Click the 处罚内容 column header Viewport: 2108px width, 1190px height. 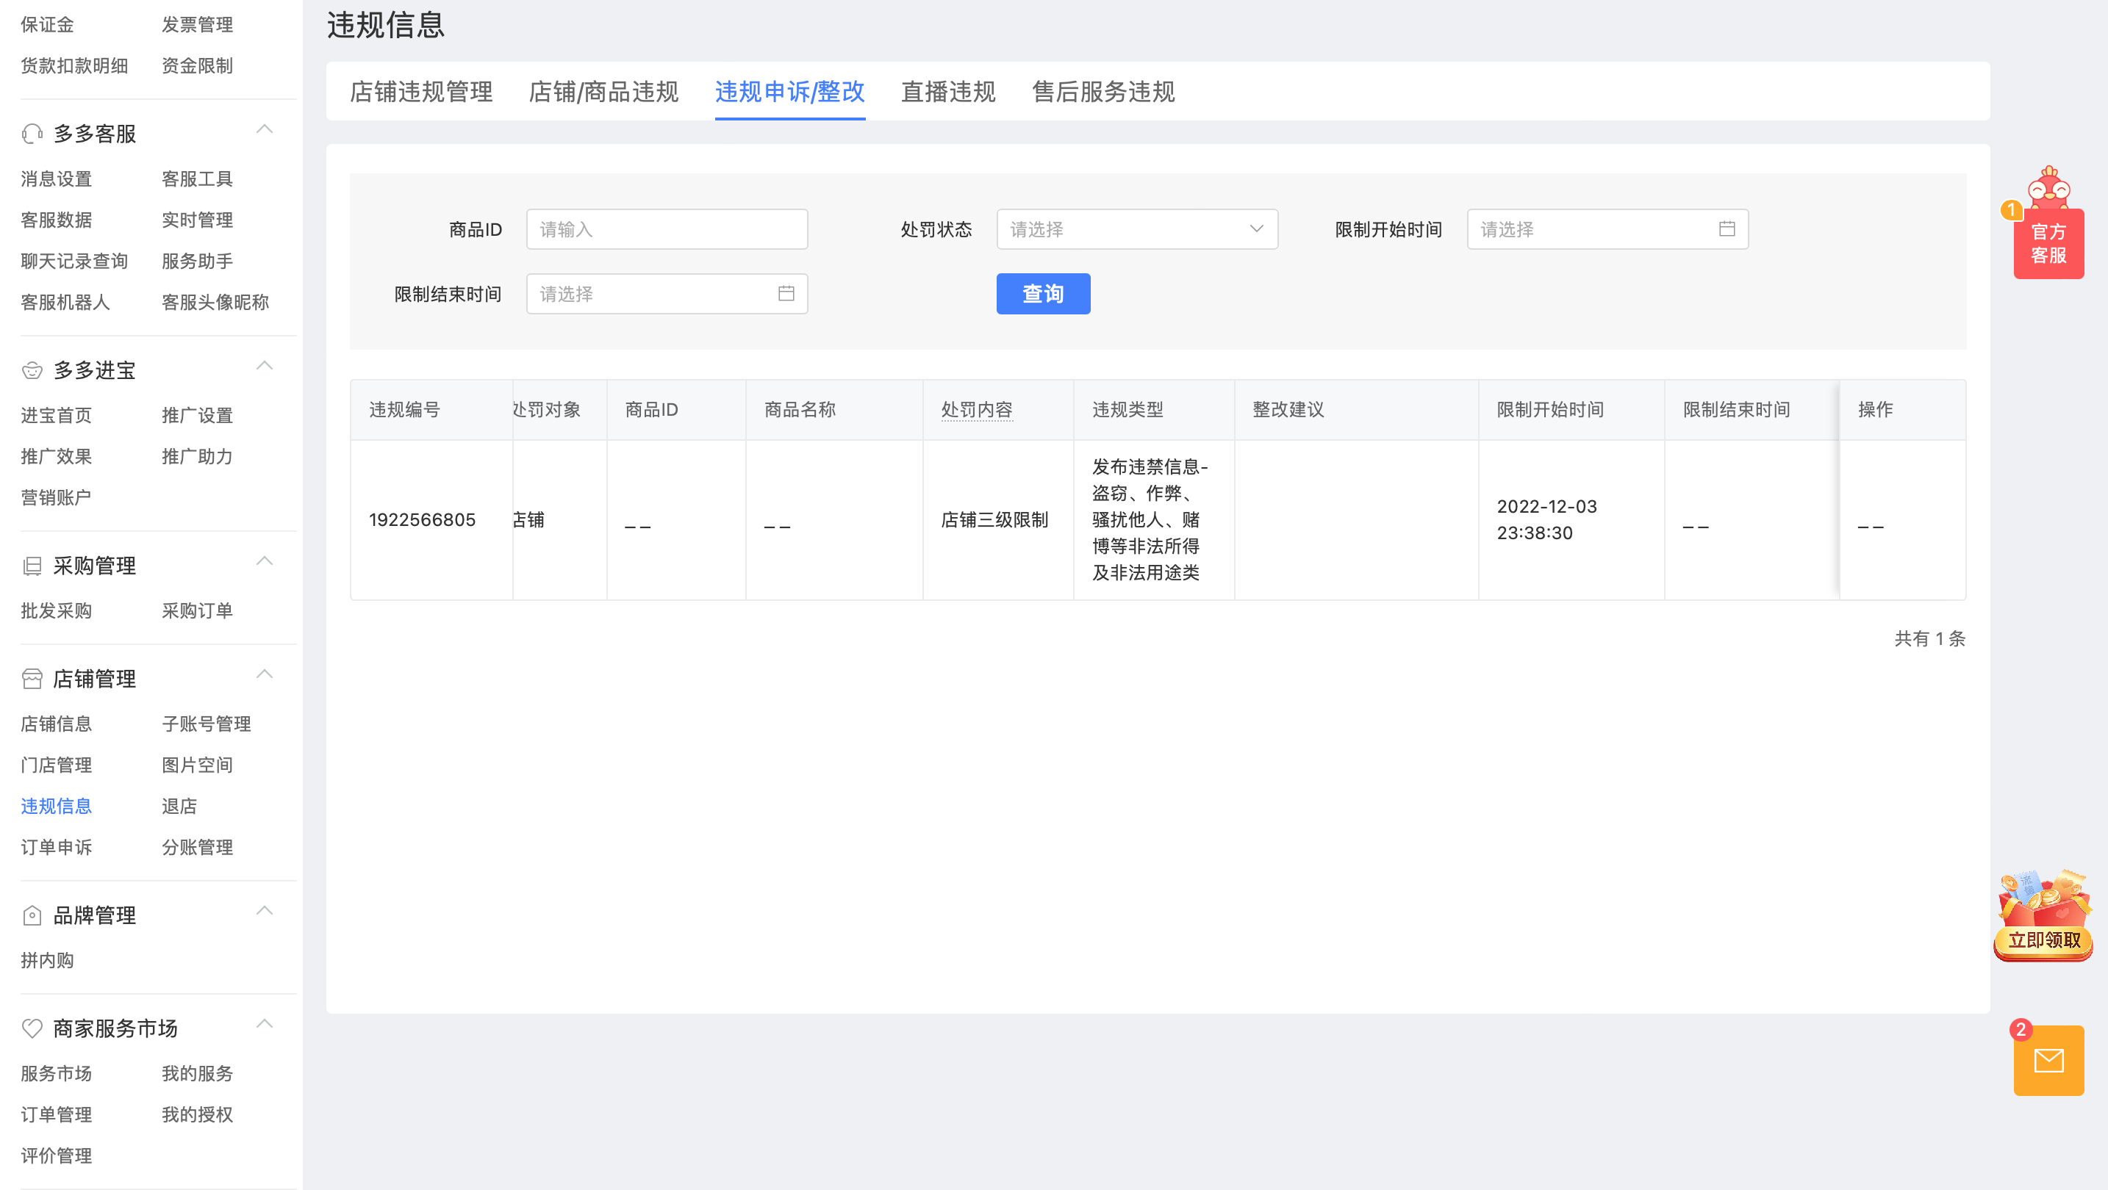[976, 410]
